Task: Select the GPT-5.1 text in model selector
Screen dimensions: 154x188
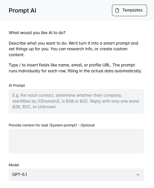Action: [x=19, y=175]
